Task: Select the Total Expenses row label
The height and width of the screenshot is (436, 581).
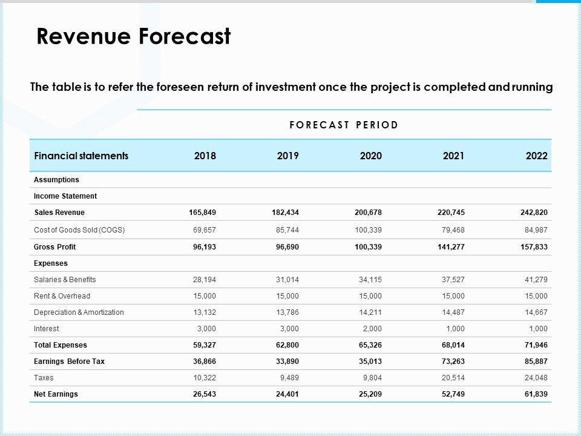Action: [61, 345]
